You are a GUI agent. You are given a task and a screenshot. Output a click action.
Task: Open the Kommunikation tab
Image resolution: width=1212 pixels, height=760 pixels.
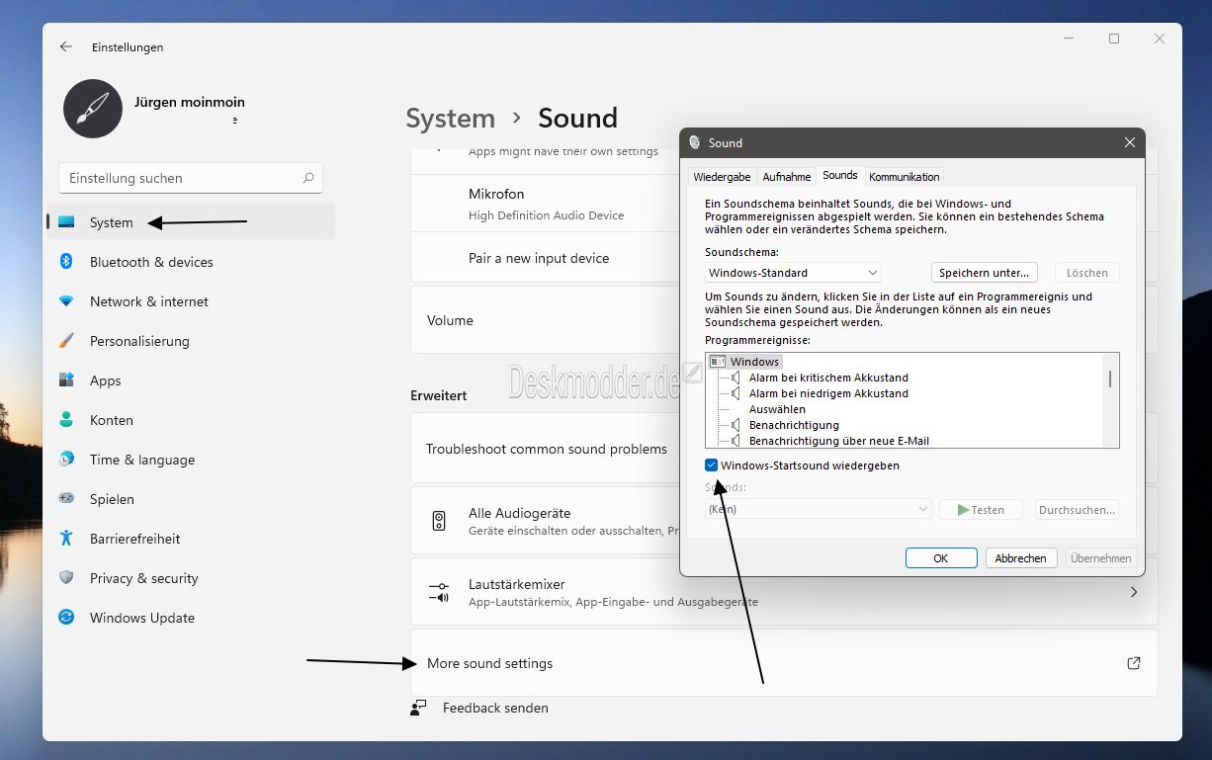pyautogui.click(x=905, y=177)
